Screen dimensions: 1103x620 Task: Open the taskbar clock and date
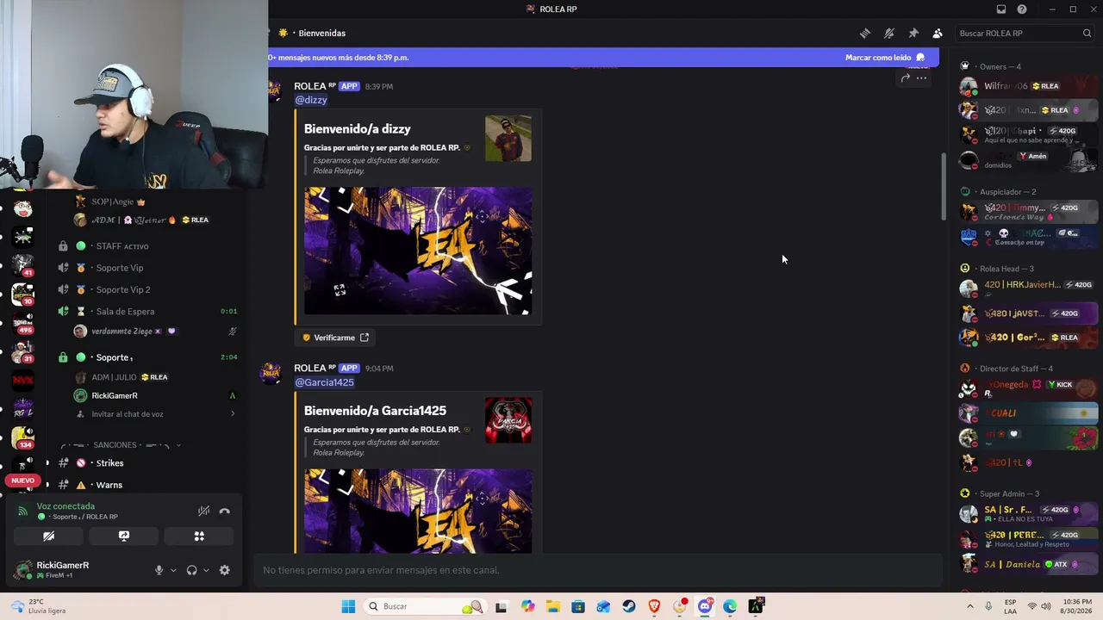(1077, 606)
